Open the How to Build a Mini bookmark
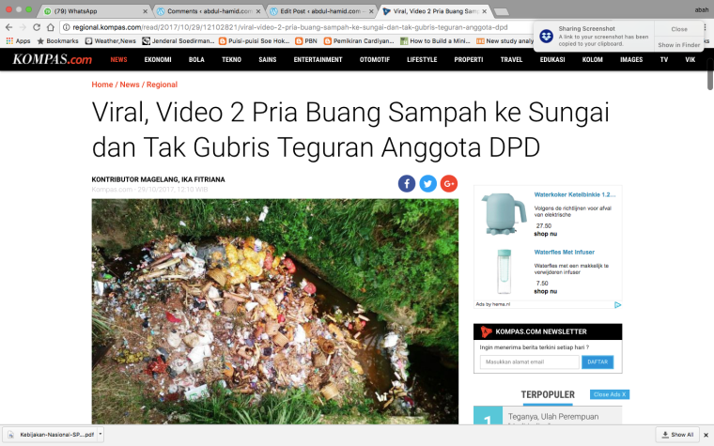Image resolution: width=714 pixels, height=446 pixels. (x=435, y=41)
